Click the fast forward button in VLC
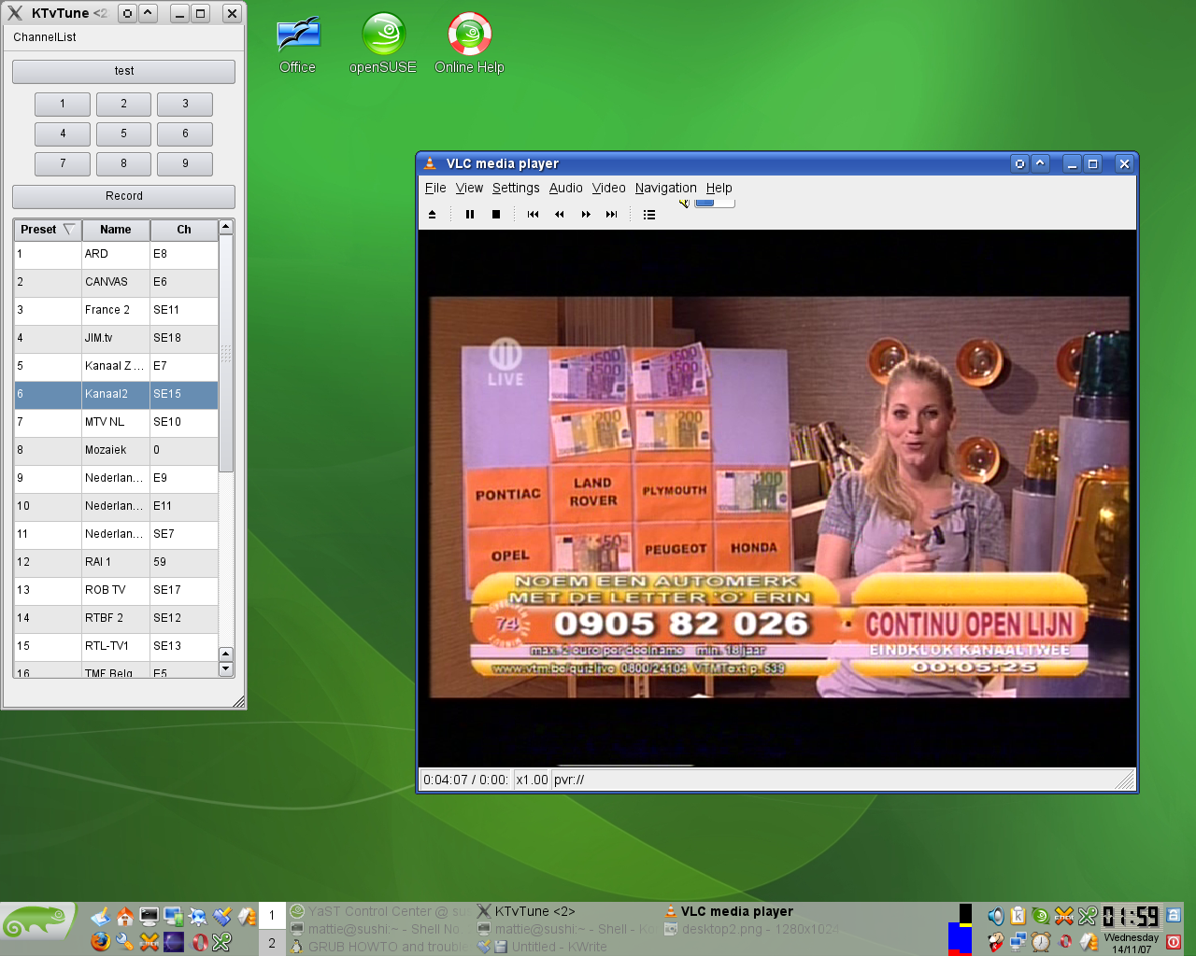The width and height of the screenshot is (1196, 956). [586, 215]
